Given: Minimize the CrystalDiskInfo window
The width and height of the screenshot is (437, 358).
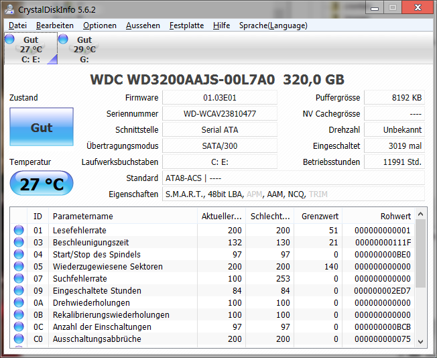Looking at the screenshot, I should (375, 8).
